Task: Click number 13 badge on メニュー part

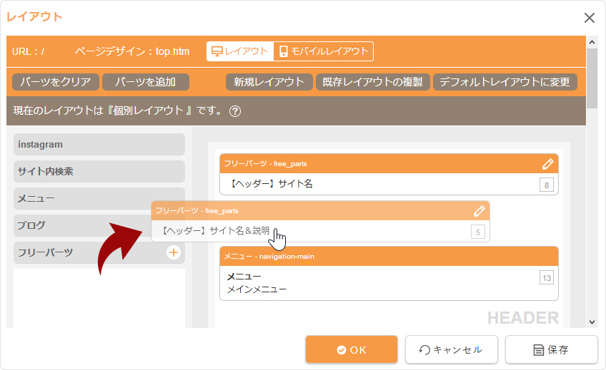Action: (x=547, y=277)
